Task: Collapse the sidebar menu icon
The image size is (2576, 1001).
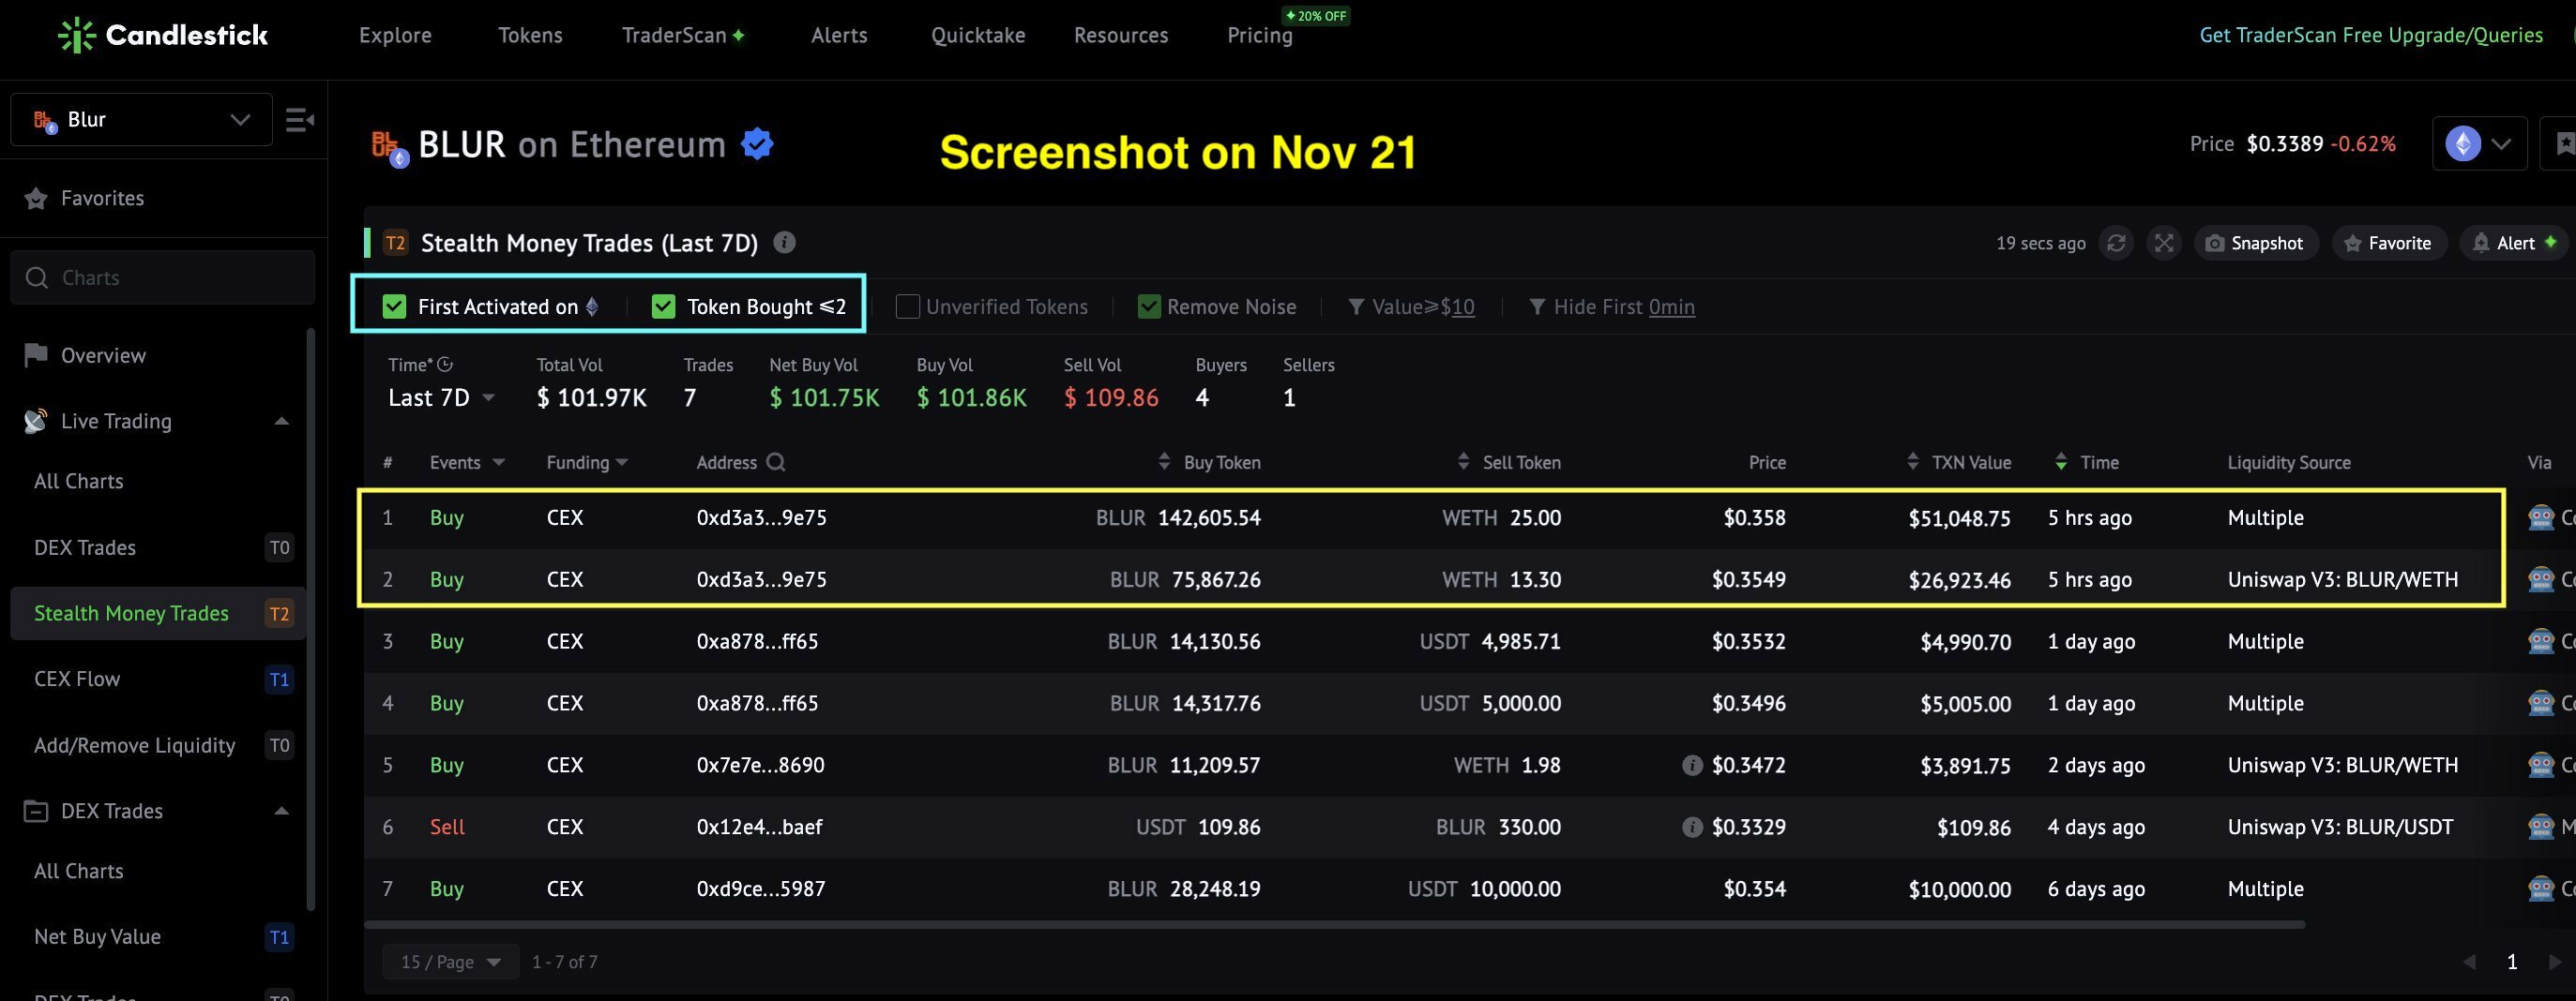Action: coord(300,120)
